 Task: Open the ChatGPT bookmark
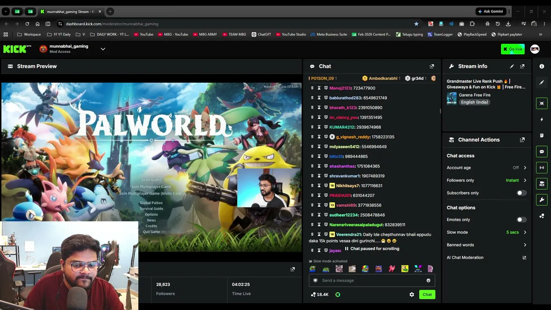[x=261, y=34]
